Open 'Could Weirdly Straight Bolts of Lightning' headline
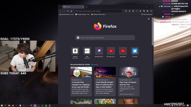Screen dimensions: 191x107 click(104, 84)
